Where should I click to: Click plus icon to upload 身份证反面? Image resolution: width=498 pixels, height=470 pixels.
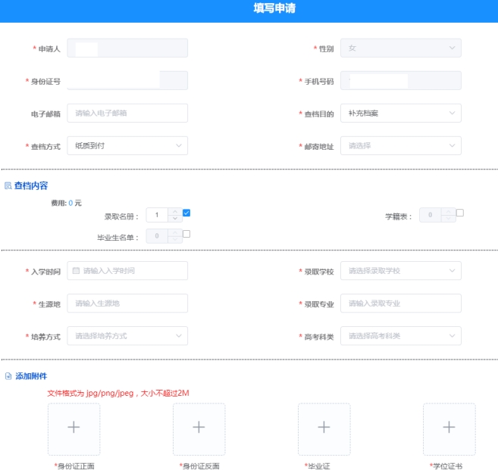pyautogui.click(x=199, y=428)
